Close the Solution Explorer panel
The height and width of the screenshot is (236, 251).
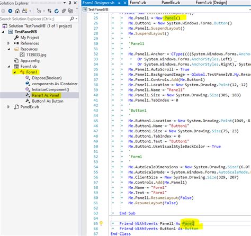[75, 3]
